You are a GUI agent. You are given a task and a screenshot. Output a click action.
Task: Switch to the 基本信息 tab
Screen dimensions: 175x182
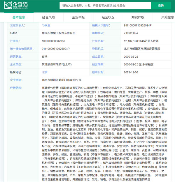[x=19, y=17]
